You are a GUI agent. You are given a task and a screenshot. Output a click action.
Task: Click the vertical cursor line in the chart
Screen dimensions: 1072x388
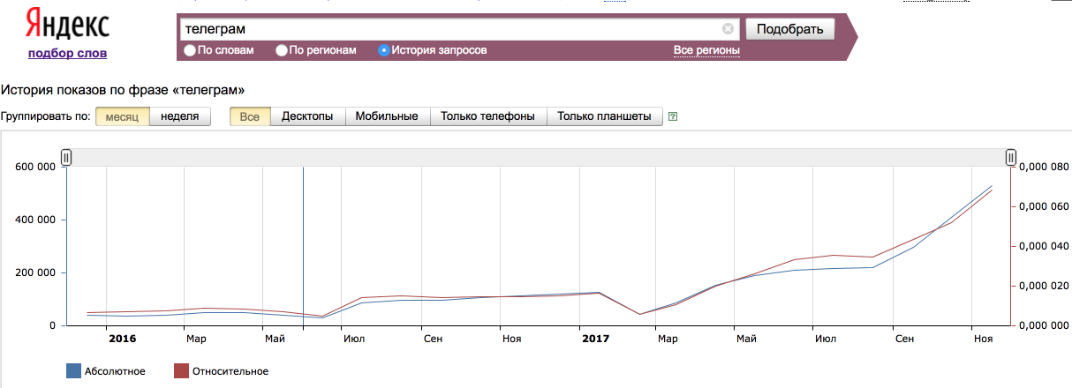point(303,246)
